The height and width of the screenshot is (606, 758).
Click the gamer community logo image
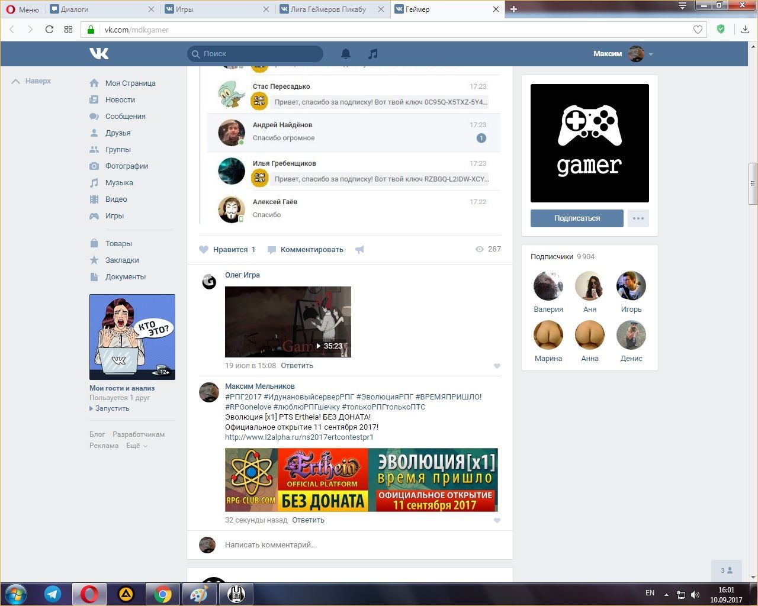tap(590, 143)
